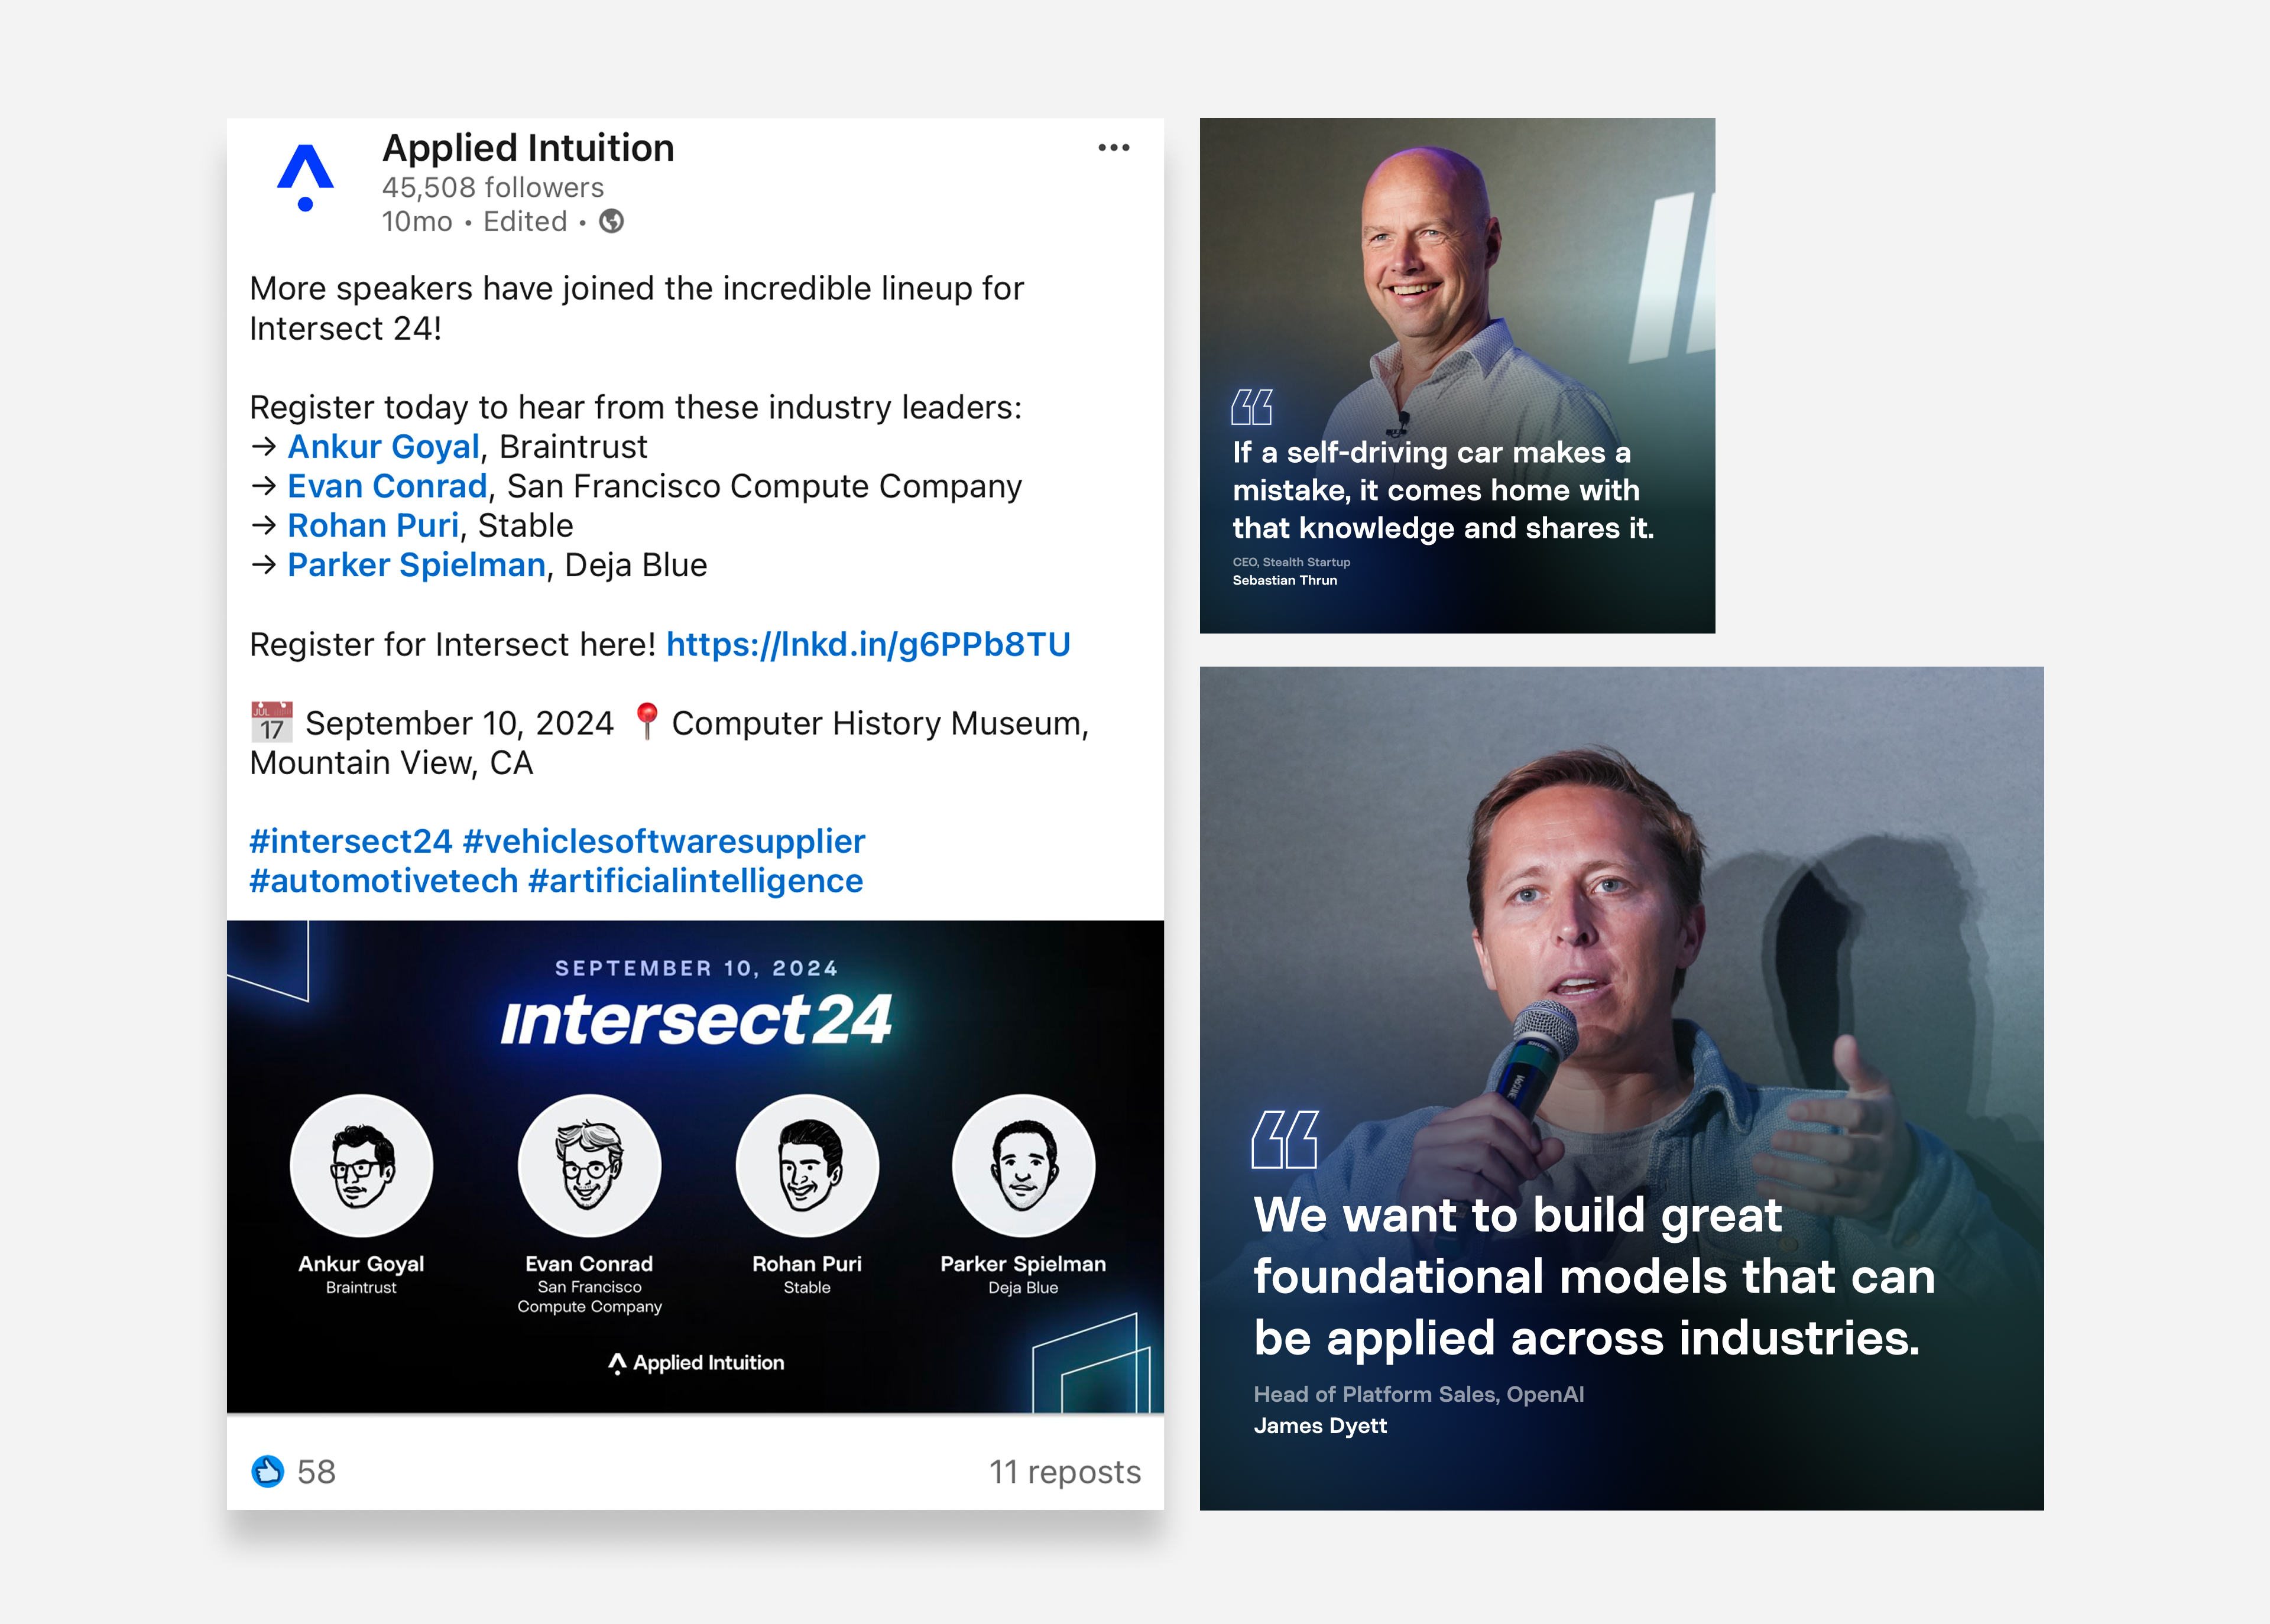View the 11 reposts list
The height and width of the screenshot is (1624, 2270).
(x=1064, y=1472)
